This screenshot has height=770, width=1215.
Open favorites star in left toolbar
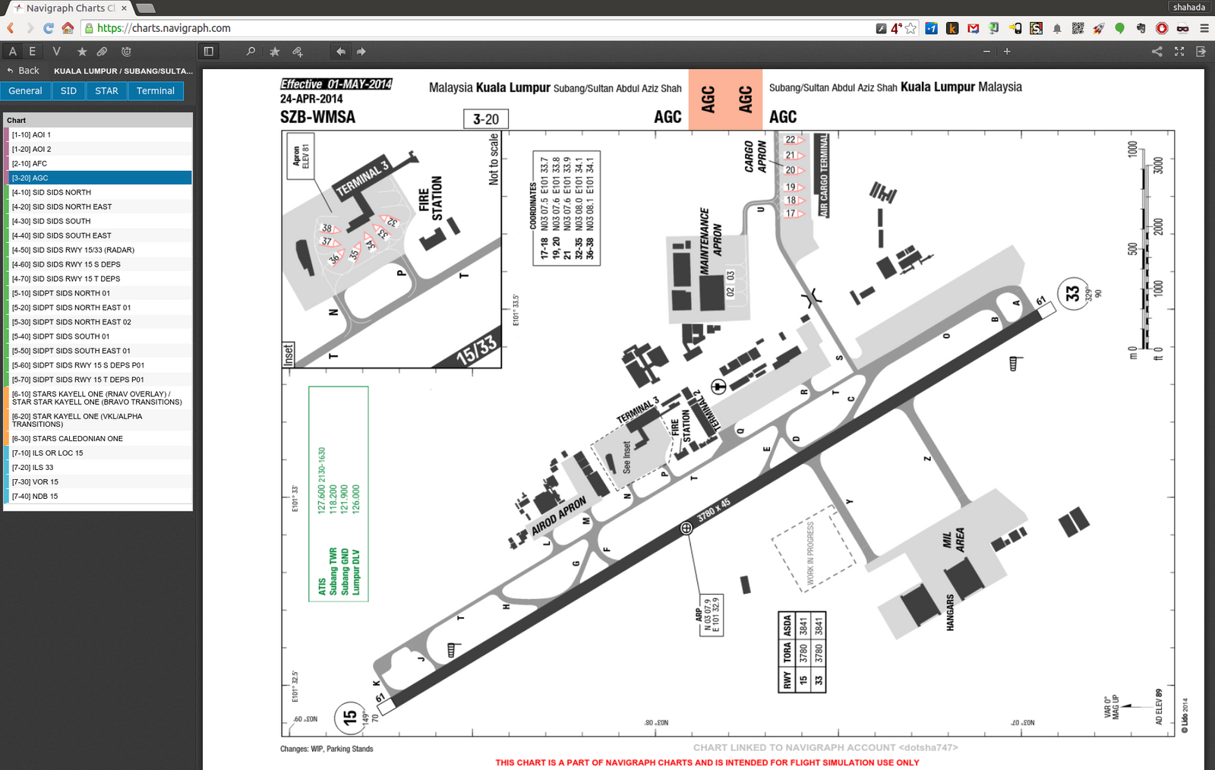pyautogui.click(x=82, y=52)
